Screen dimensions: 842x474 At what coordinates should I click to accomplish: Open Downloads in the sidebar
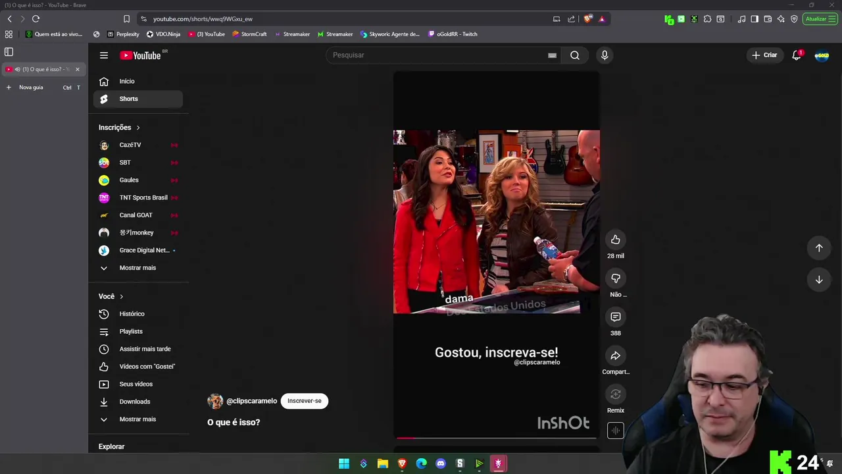coord(138,402)
